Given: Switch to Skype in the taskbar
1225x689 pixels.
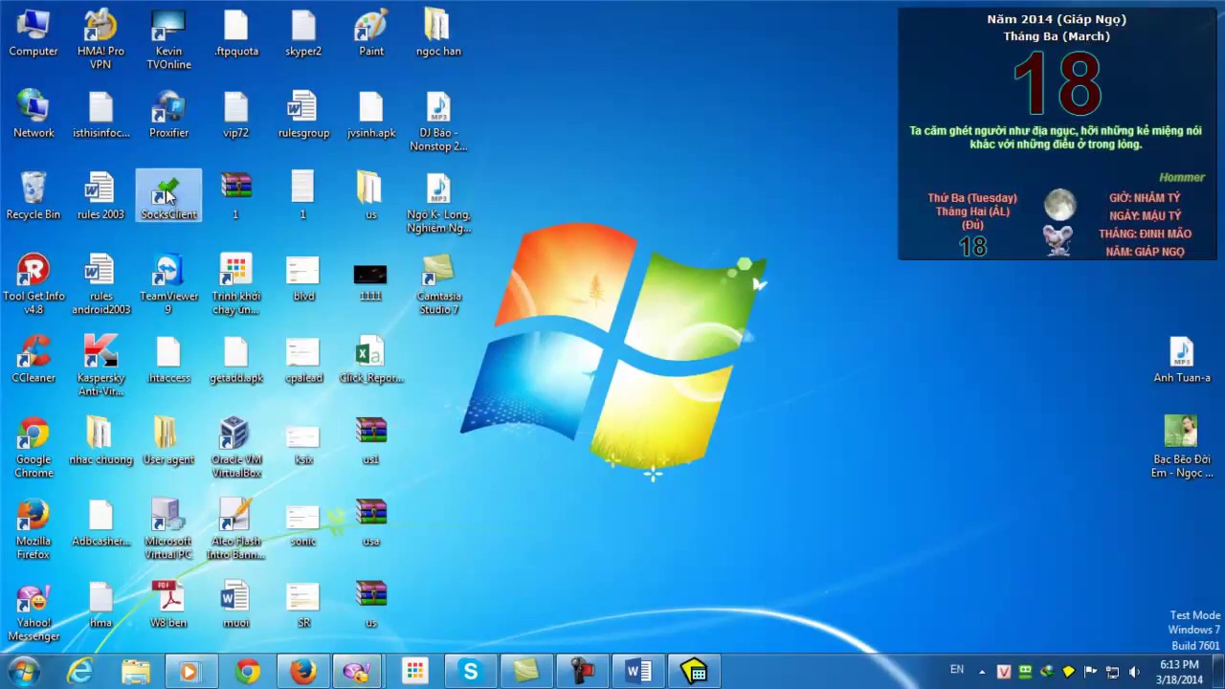Looking at the screenshot, I should click(x=471, y=672).
